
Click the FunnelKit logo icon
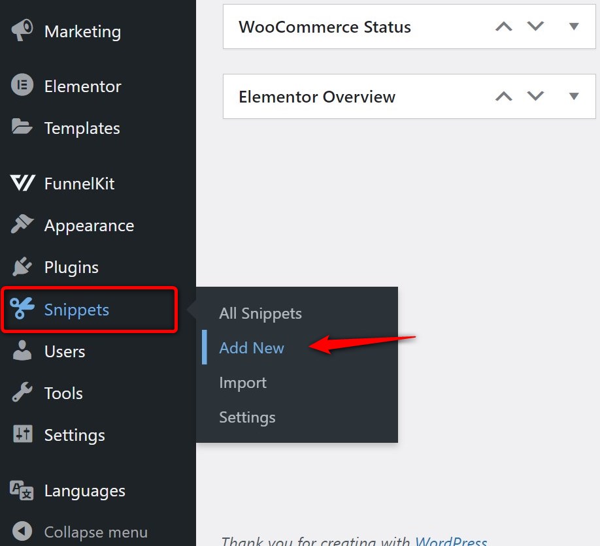tap(23, 184)
